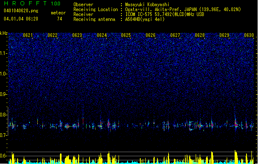The height and width of the screenshot is (164, 258).
Task: Click the 0626 time marker
Action: click(x=151, y=35)
